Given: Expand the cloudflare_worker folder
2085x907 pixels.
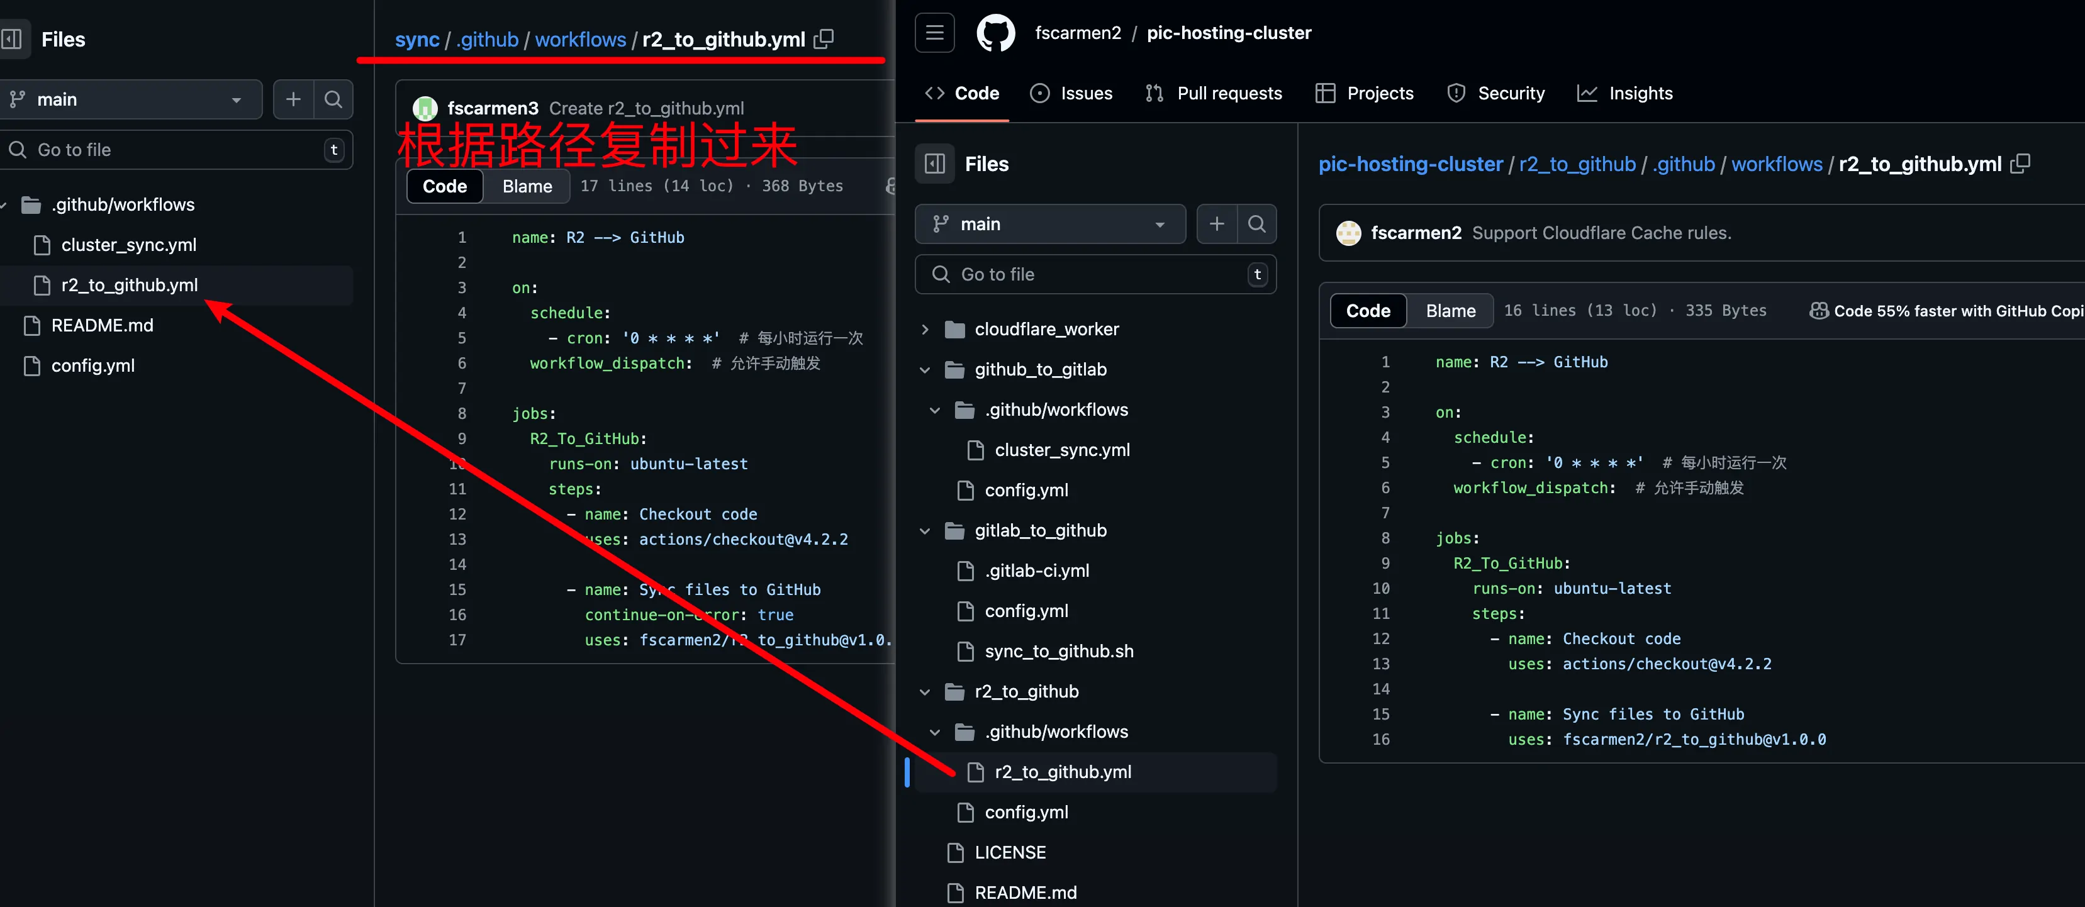Looking at the screenshot, I should pos(925,330).
